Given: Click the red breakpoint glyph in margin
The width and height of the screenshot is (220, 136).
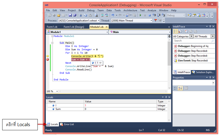Looking at the screenshot, I should click(48, 59).
